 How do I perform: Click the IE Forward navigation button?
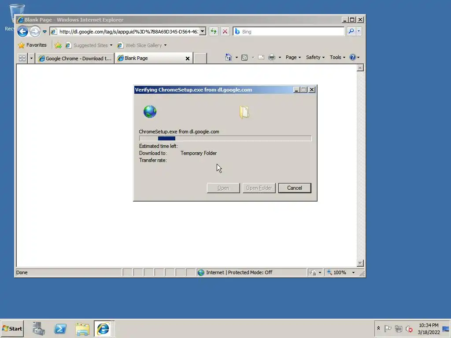[35, 31]
